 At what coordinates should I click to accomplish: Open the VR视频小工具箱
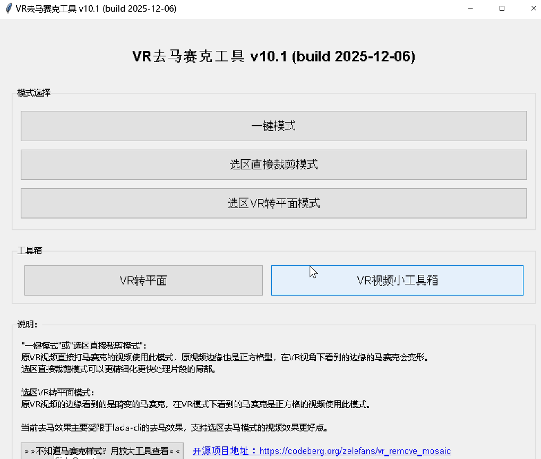point(397,280)
